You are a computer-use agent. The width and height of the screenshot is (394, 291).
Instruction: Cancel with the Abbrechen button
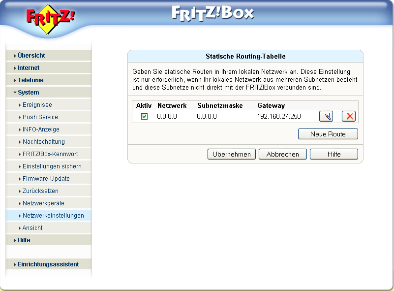283,154
